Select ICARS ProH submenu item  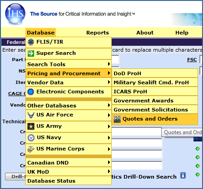click(155, 92)
